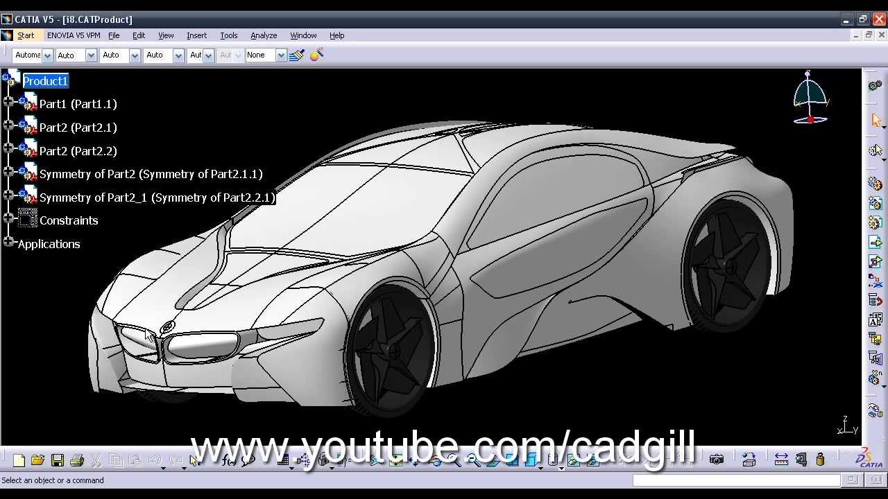Click the Assembly Design workbench icon at top right
The width and height of the screenshot is (888, 499).
(875, 86)
